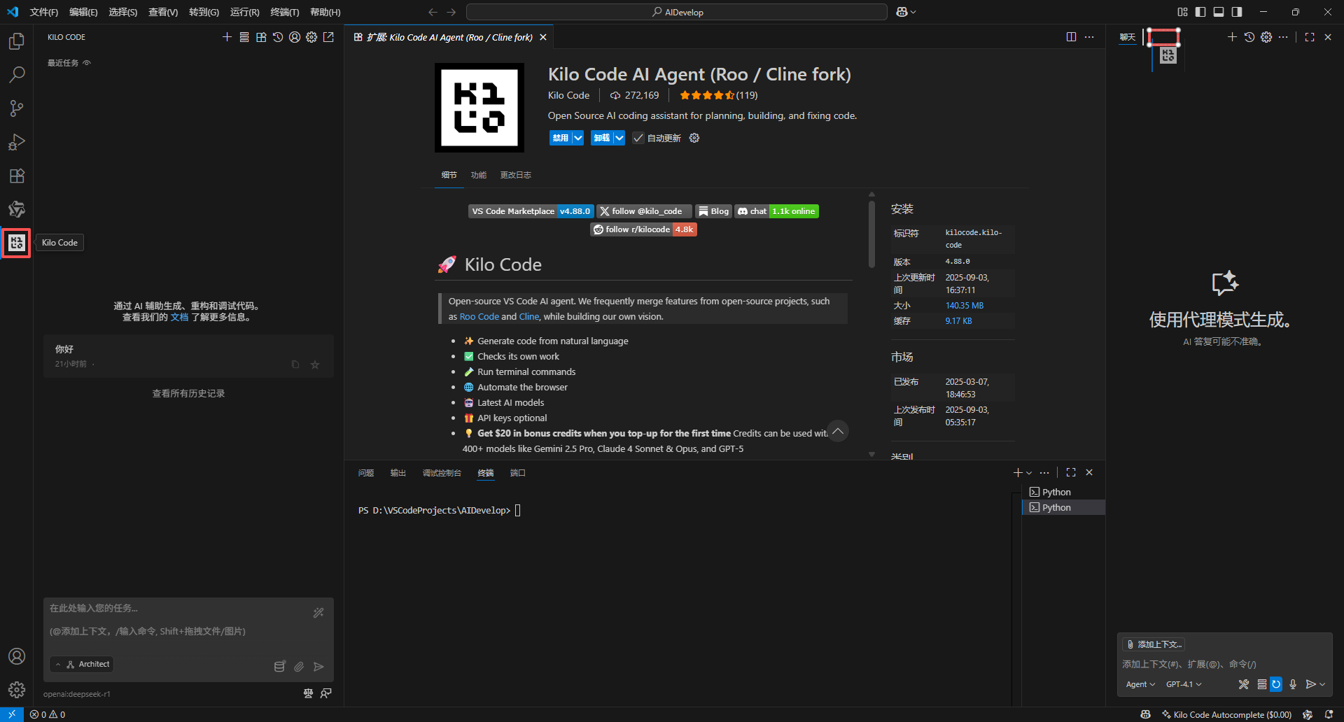
Task: Enable the 自动更新 checkbox
Action: click(x=638, y=138)
